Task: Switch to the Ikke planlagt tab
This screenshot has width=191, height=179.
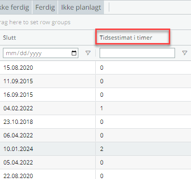Action: pyautogui.click(x=81, y=7)
